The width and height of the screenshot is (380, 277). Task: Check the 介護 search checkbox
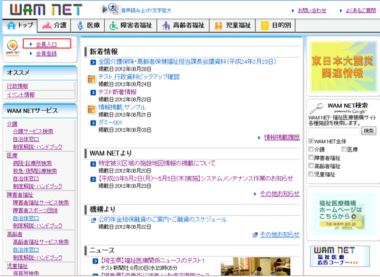click(311, 149)
